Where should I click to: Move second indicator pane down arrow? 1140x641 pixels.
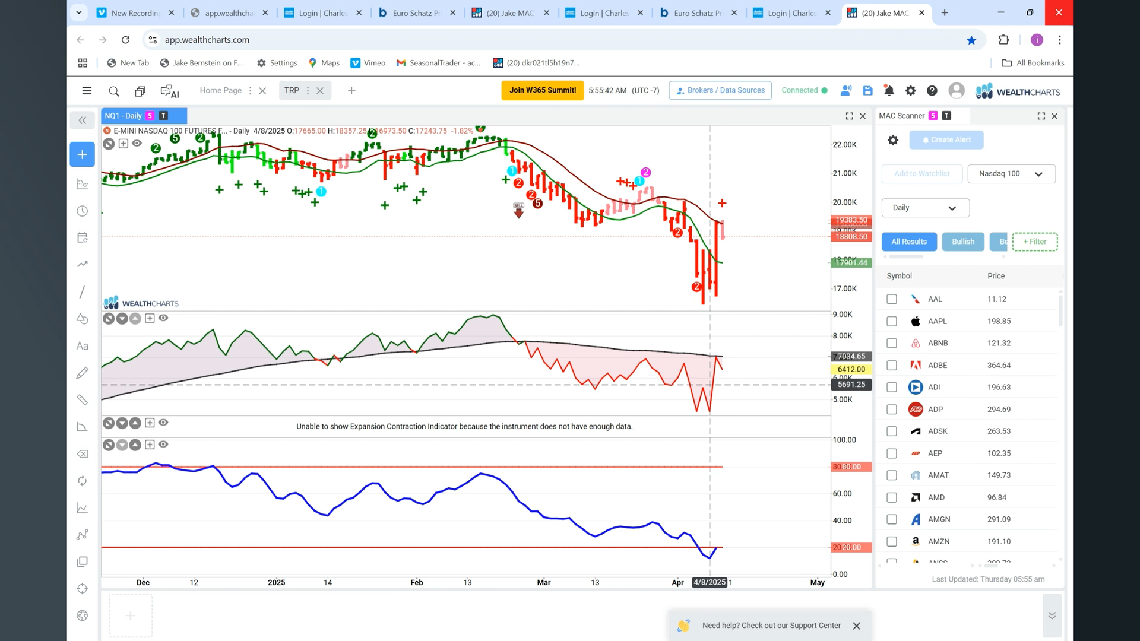(x=122, y=319)
